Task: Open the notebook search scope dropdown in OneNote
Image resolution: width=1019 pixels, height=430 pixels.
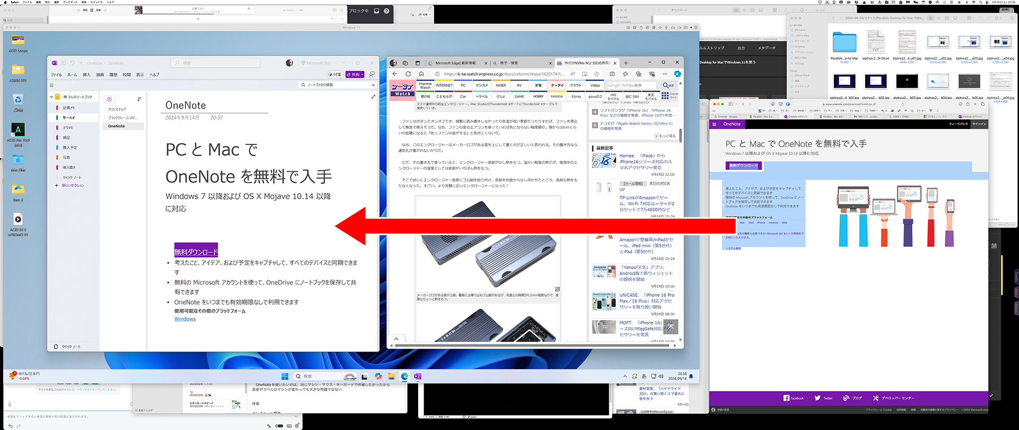Action: click(x=373, y=85)
